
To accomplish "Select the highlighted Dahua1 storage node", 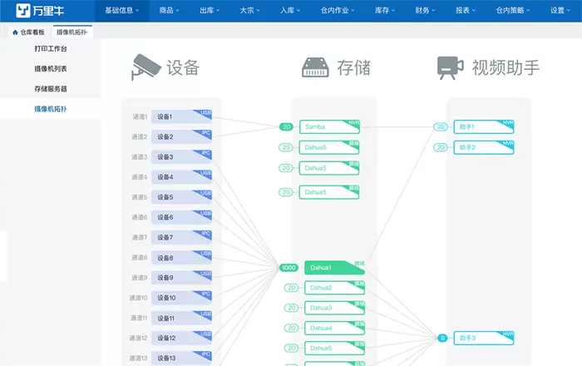I will point(334,268).
